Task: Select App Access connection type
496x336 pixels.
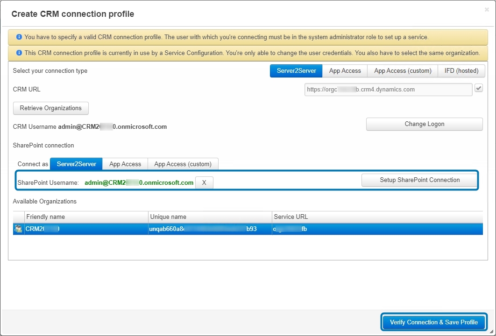Action: coord(345,71)
